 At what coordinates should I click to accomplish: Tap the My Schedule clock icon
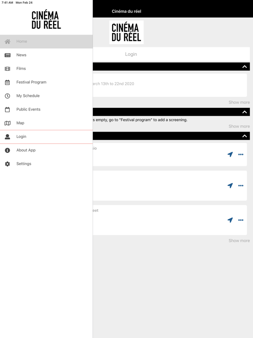7,96
